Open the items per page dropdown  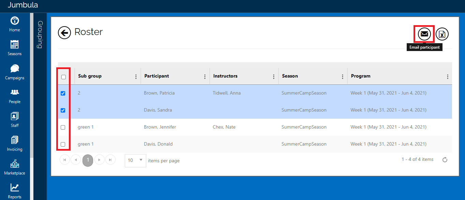pyautogui.click(x=136, y=161)
